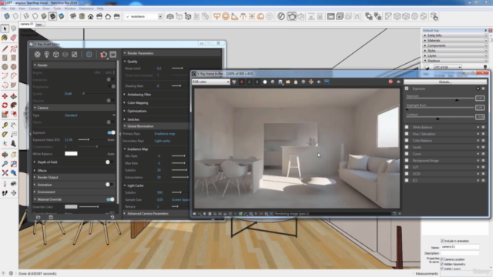Toggle the Denoiser switch

coord(109,101)
